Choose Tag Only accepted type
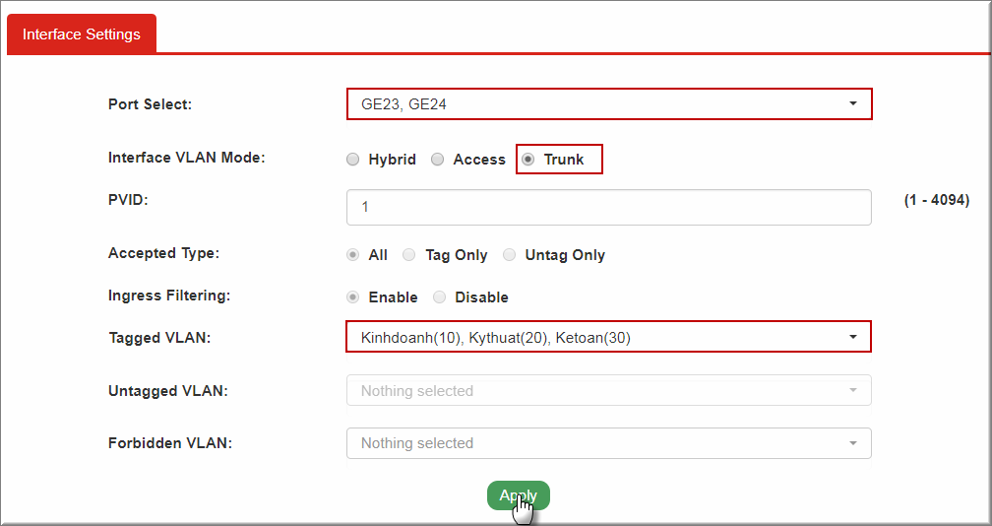Viewport: 992px width, 526px height. click(x=409, y=255)
